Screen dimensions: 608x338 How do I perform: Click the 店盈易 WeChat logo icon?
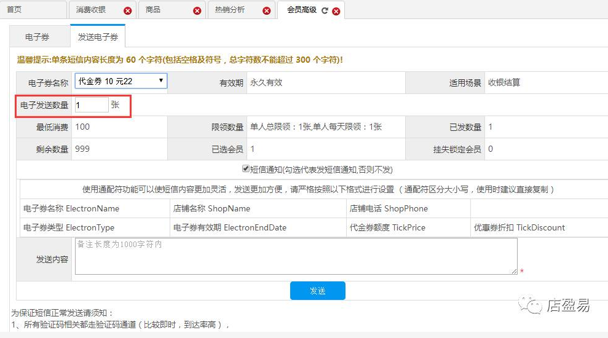[529, 304]
